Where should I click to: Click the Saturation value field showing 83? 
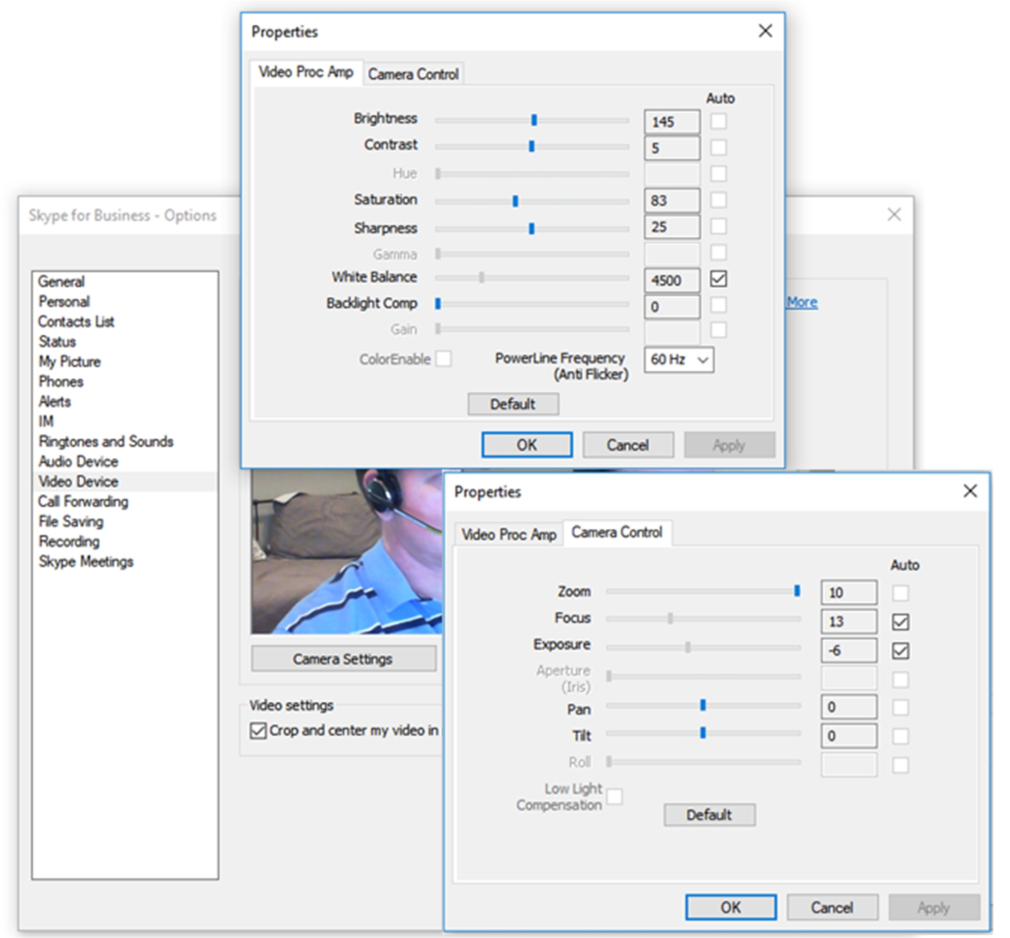click(x=672, y=200)
